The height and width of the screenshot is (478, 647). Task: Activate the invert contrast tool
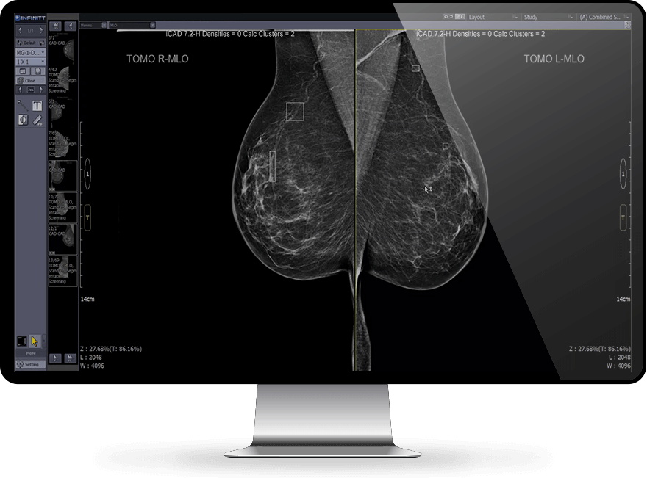click(x=23, y=120)
